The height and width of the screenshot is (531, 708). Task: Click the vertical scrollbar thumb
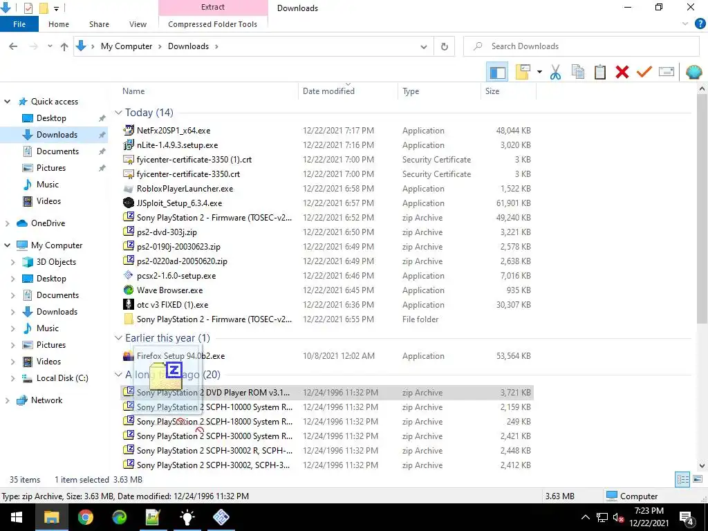point(702,209)
